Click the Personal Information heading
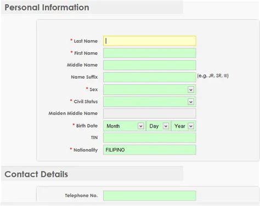 point(47,8)
